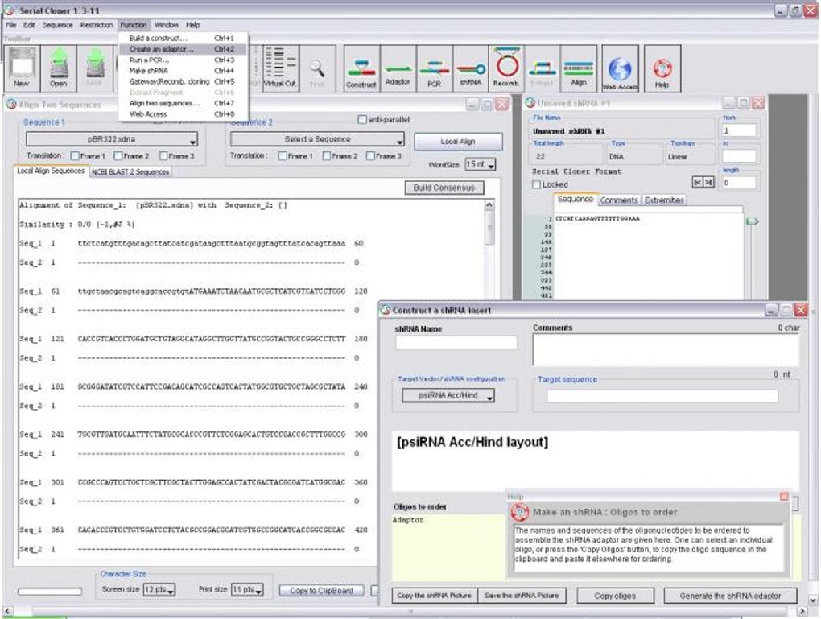Open the shRNA toolbar tool
The width and height of the screenshot is (821, 619).
coord(470,68)
